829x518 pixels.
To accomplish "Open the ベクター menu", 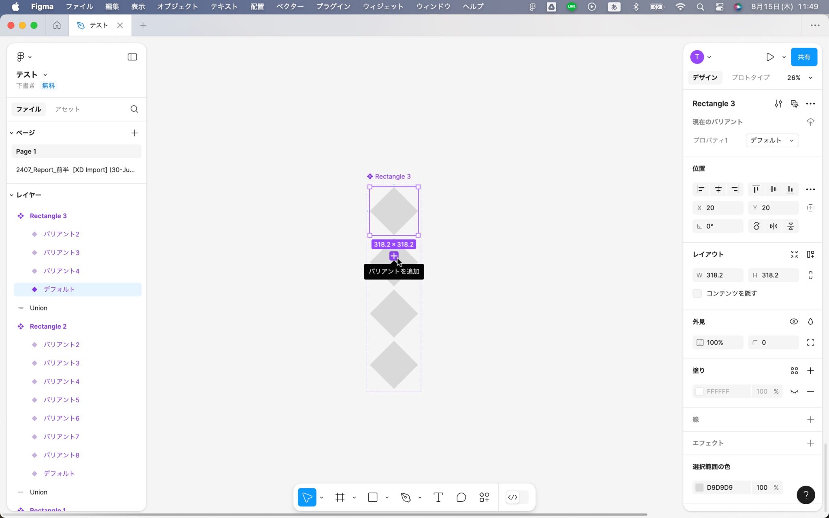I will 289,6.
